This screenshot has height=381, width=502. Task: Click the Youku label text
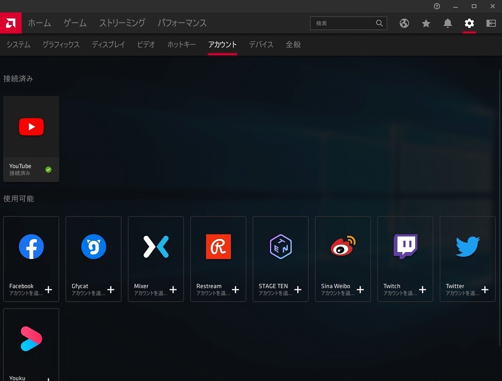pyautogui.click(x=17, y=378)
